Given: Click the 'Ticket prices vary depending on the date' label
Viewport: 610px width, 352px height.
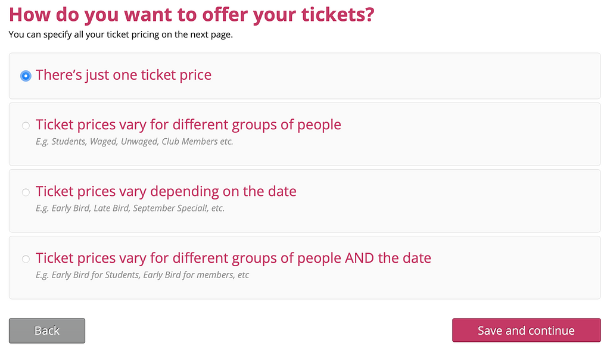Looking at the screenshot, I should [x=166, y=191].
